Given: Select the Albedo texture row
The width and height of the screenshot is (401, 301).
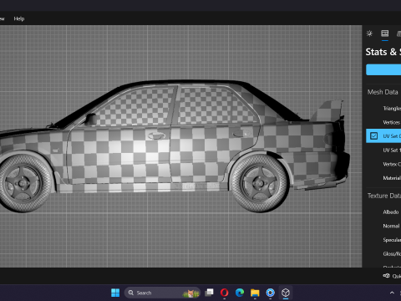Looking at the screenshot, I should coord(383,212).
